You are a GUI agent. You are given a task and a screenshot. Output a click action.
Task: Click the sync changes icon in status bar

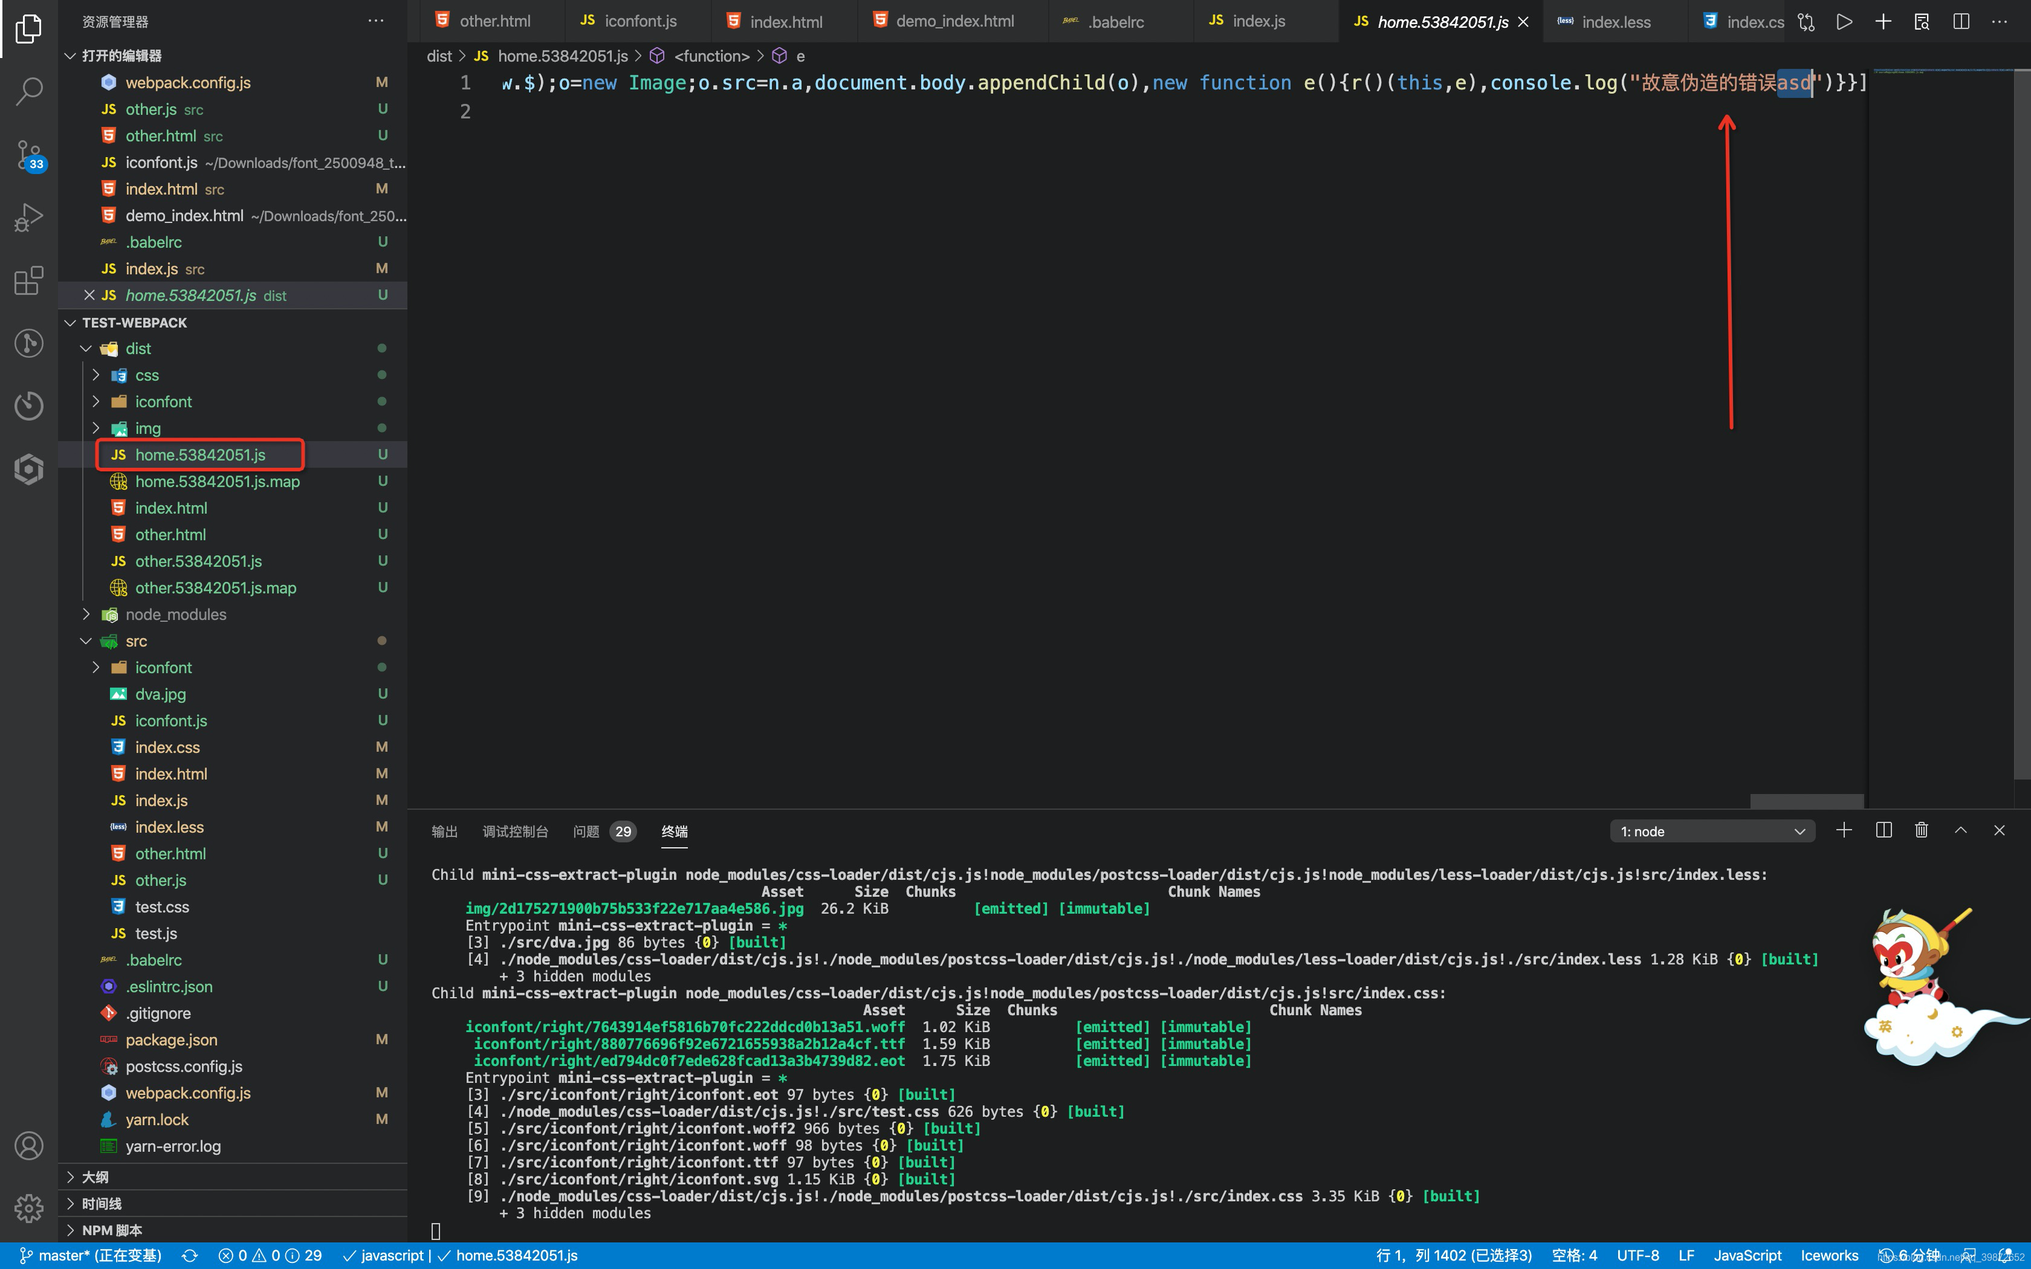point(190,1256)
